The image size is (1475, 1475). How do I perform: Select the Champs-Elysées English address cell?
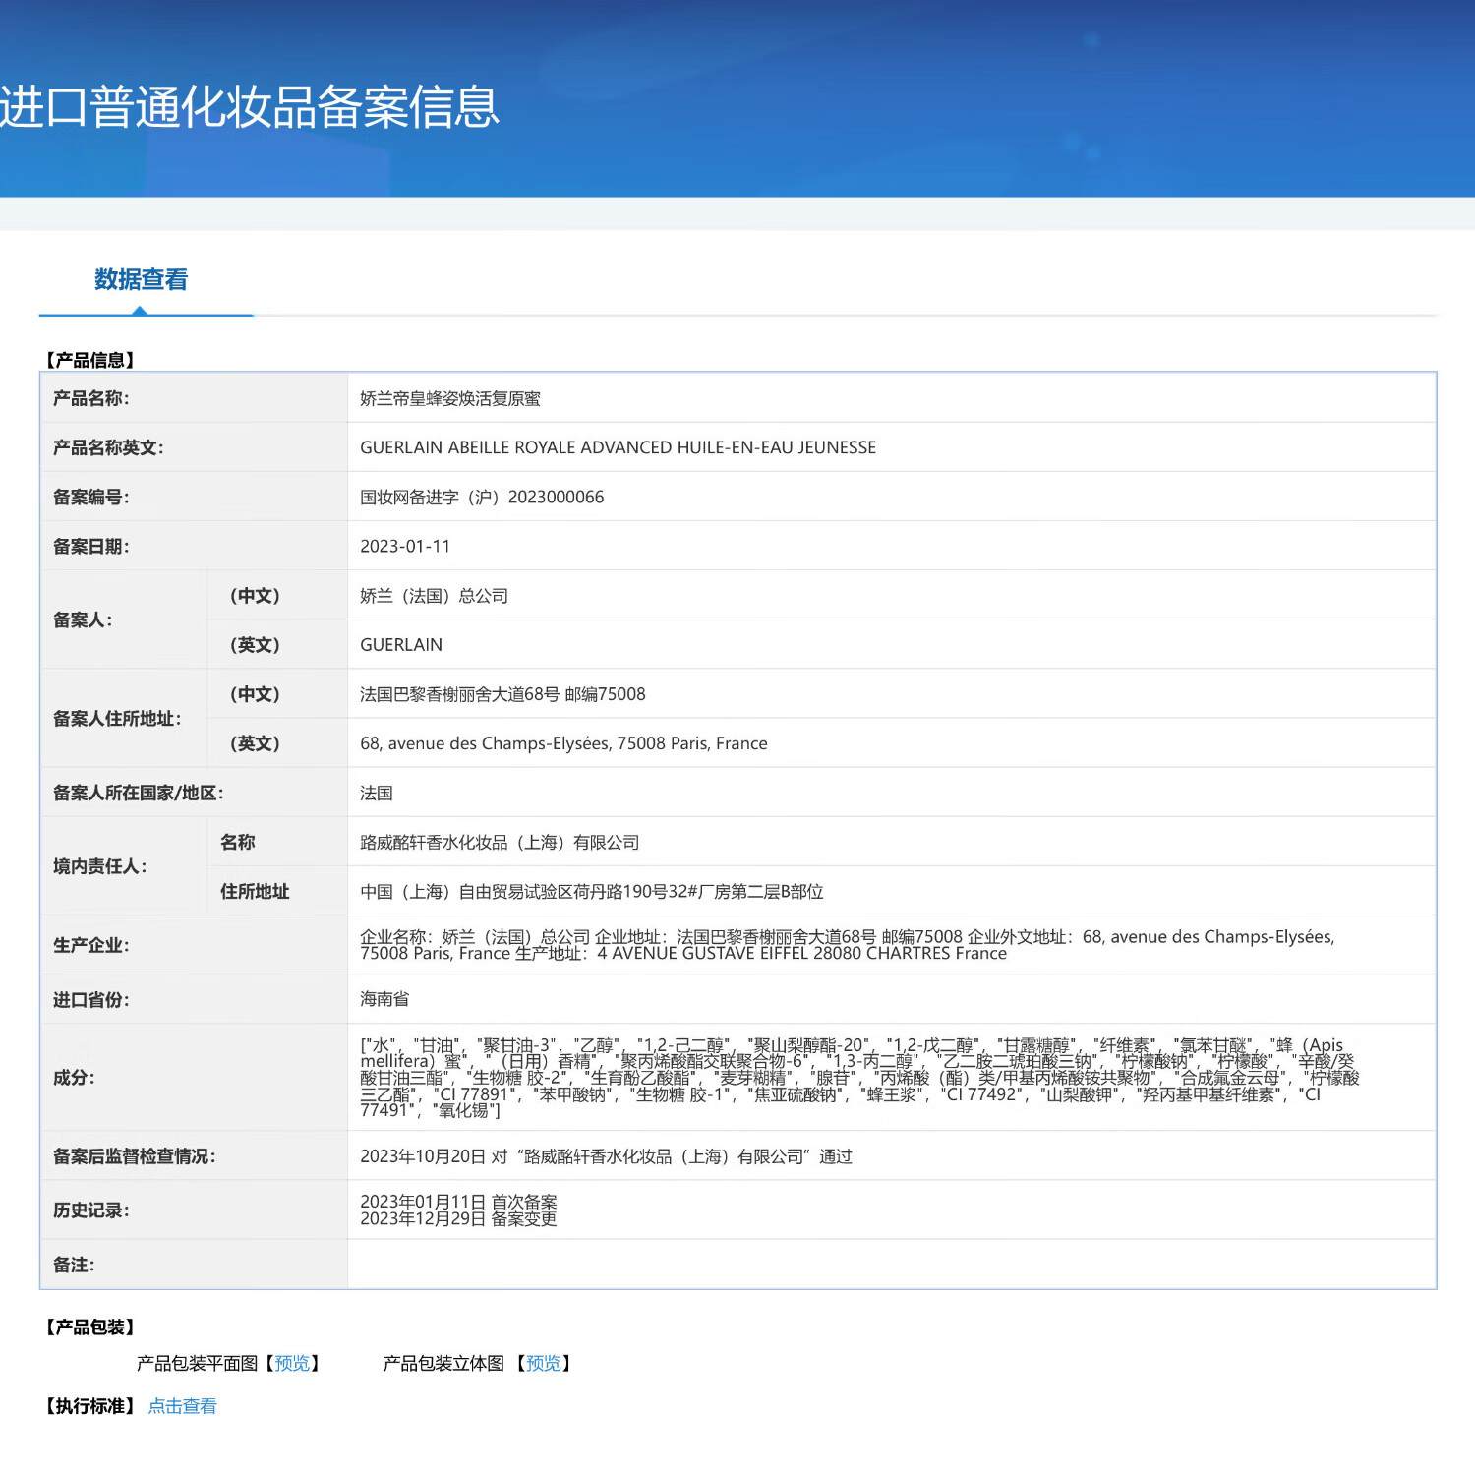(563, 743)
